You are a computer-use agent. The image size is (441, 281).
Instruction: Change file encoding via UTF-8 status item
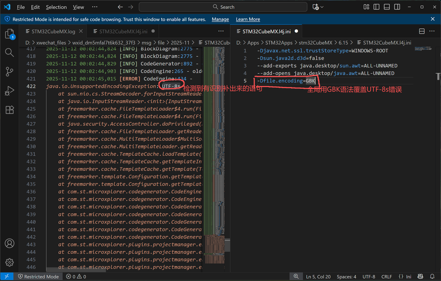click(x=369, y=277)
